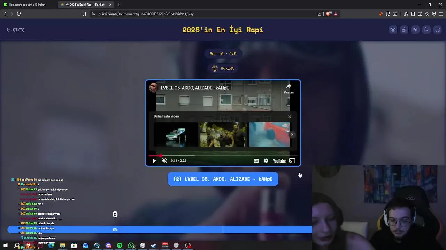Open Discord from the taskbar
This screenshot has width=446, height=250.
click(x=108, y=245)
